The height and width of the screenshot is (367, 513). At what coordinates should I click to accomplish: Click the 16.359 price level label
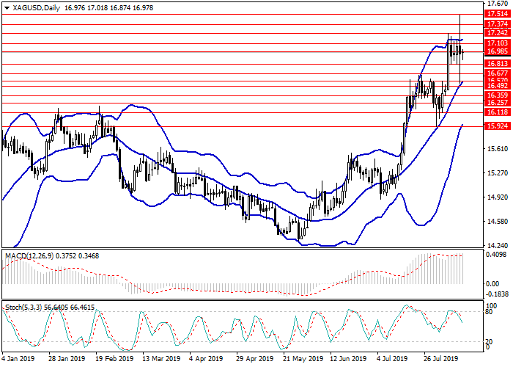coord(497,95)
